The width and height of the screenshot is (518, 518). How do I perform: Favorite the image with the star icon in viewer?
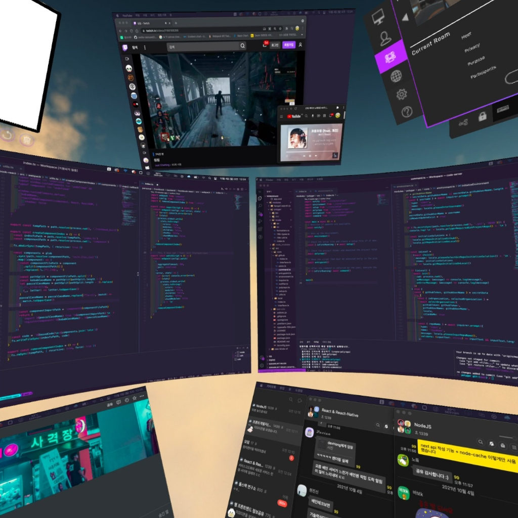point(135,398)
